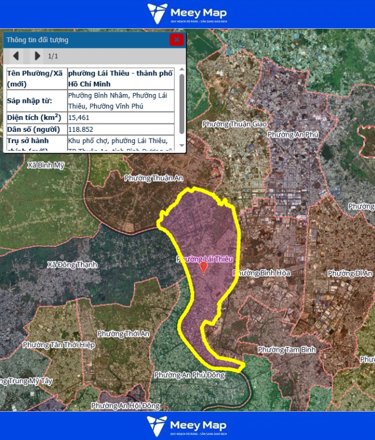Click the next feature arrow in popup
The image size is (375, 440).
(37, 56)
